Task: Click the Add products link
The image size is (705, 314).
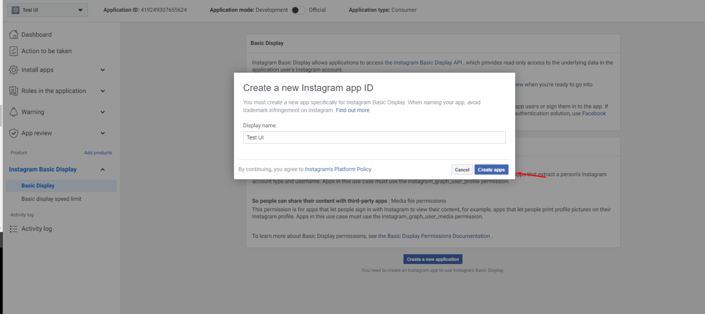Action: tap(98, 152)
